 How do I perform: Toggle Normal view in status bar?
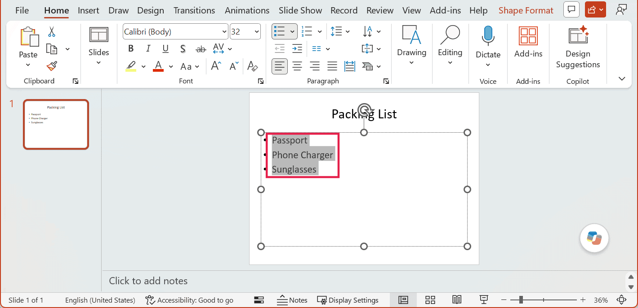403,300
